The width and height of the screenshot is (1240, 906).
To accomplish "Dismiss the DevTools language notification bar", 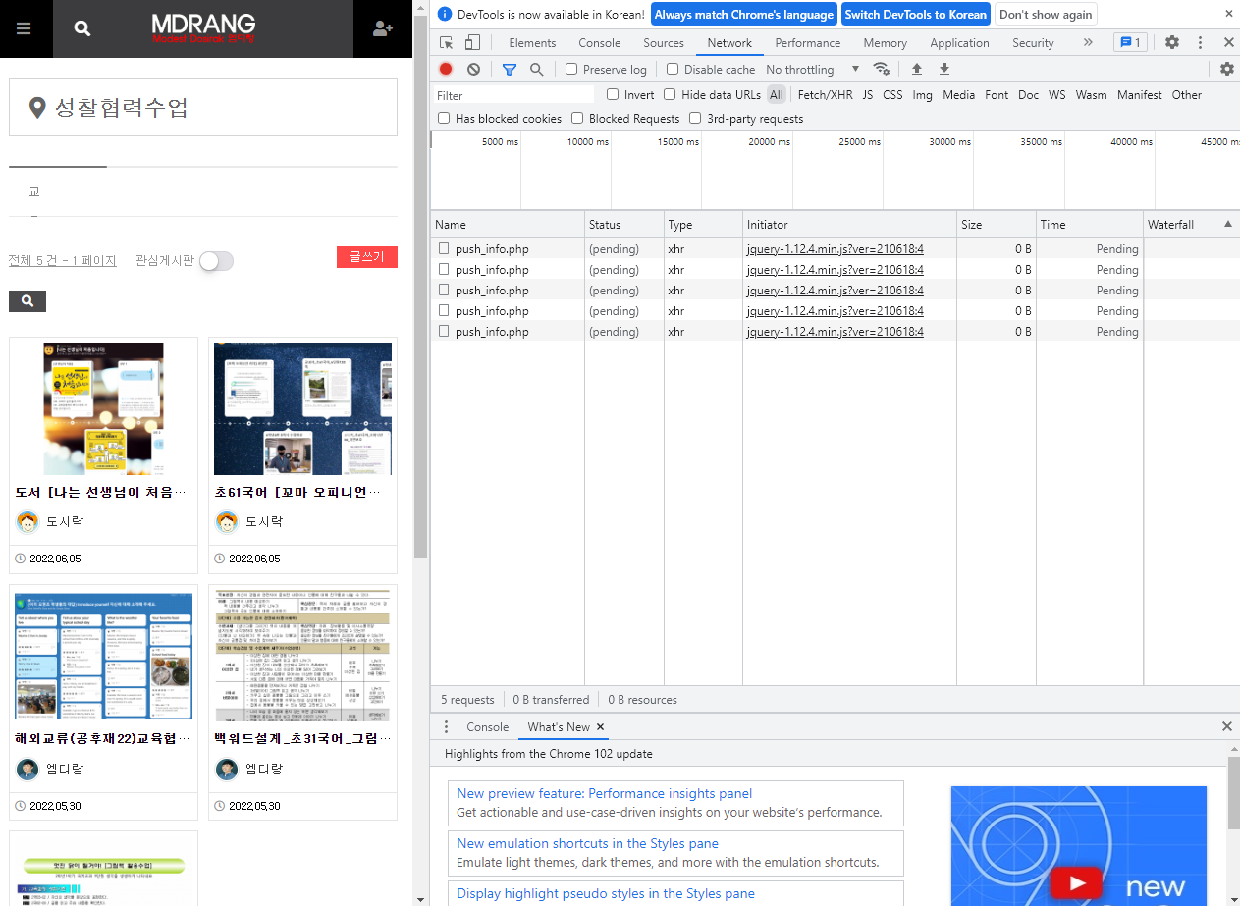I will click(1229, 14).
